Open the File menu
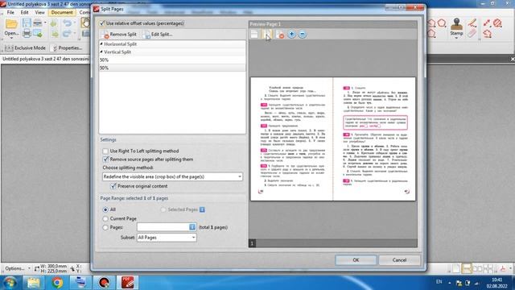The width and height of the screenshot is (515, 290). coord(10,13)
